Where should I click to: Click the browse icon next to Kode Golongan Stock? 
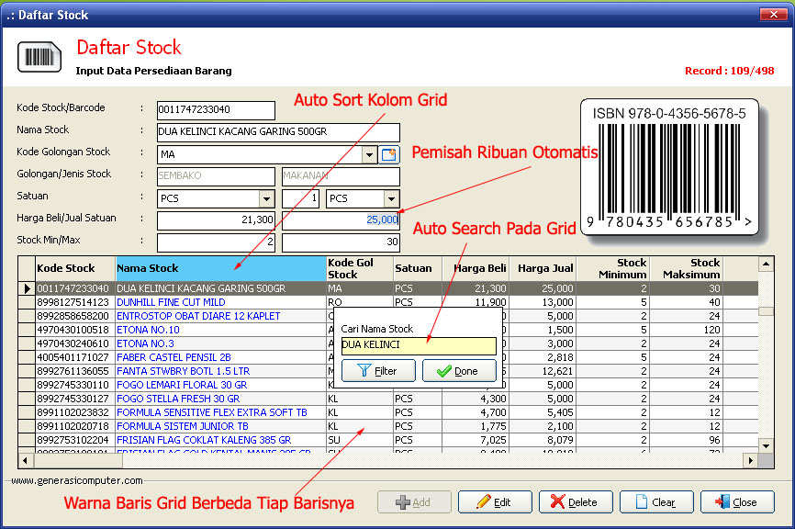point(389,154)
